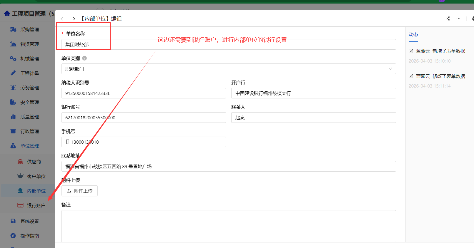Image resolution: width=474 pixels, height=248 pixels.
Task: Click the home icon beside 工程项目管理
Action: click(7, 14)
